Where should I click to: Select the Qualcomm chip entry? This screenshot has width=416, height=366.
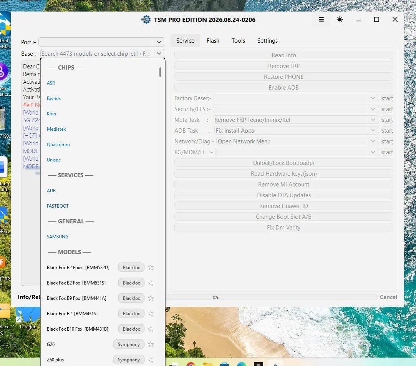(58, 145)
